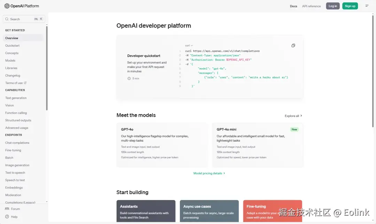This screenshot has width=376, height=224.
Task: Click the Model pricing details link
Action: (209, 173)
